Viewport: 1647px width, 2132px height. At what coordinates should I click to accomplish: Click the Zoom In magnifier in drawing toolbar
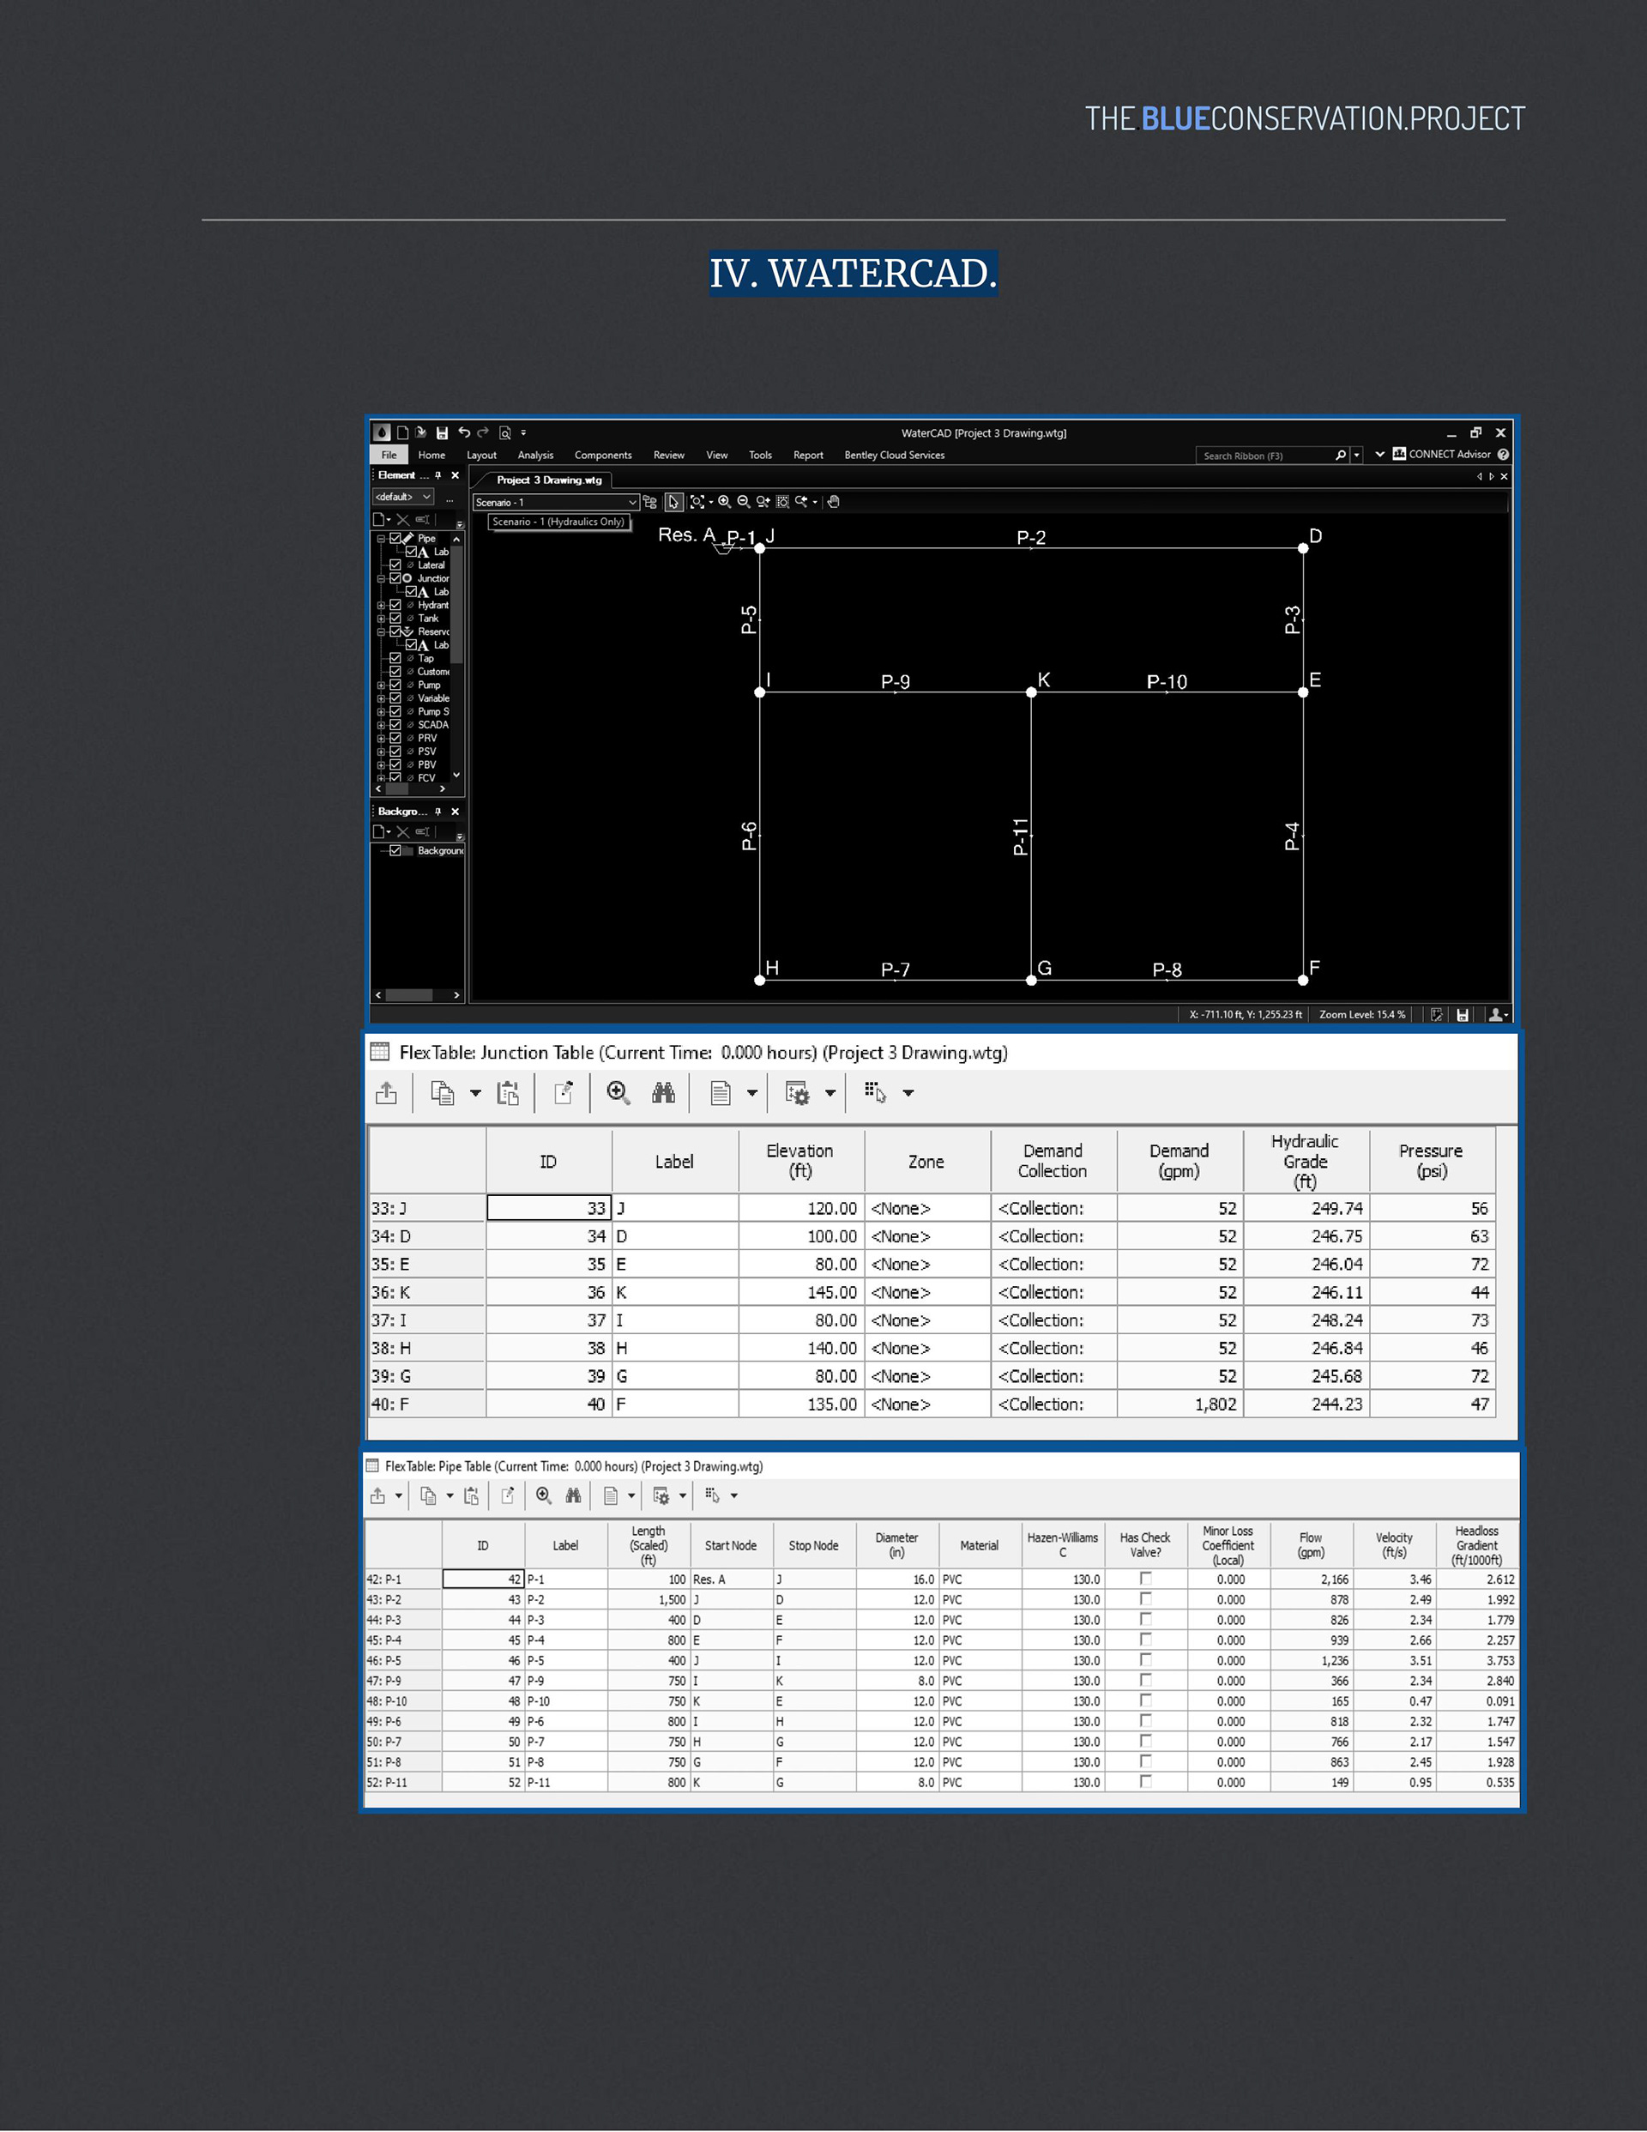pyautogui.click(x=724, y=502)
